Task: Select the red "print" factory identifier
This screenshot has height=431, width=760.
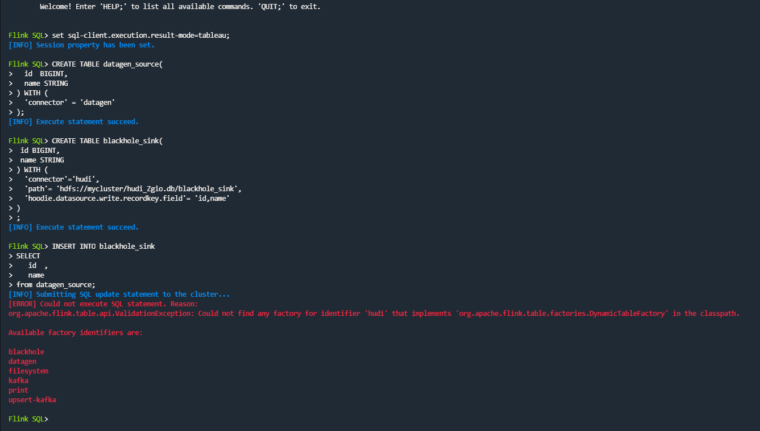Action: (x=18, y=390)
